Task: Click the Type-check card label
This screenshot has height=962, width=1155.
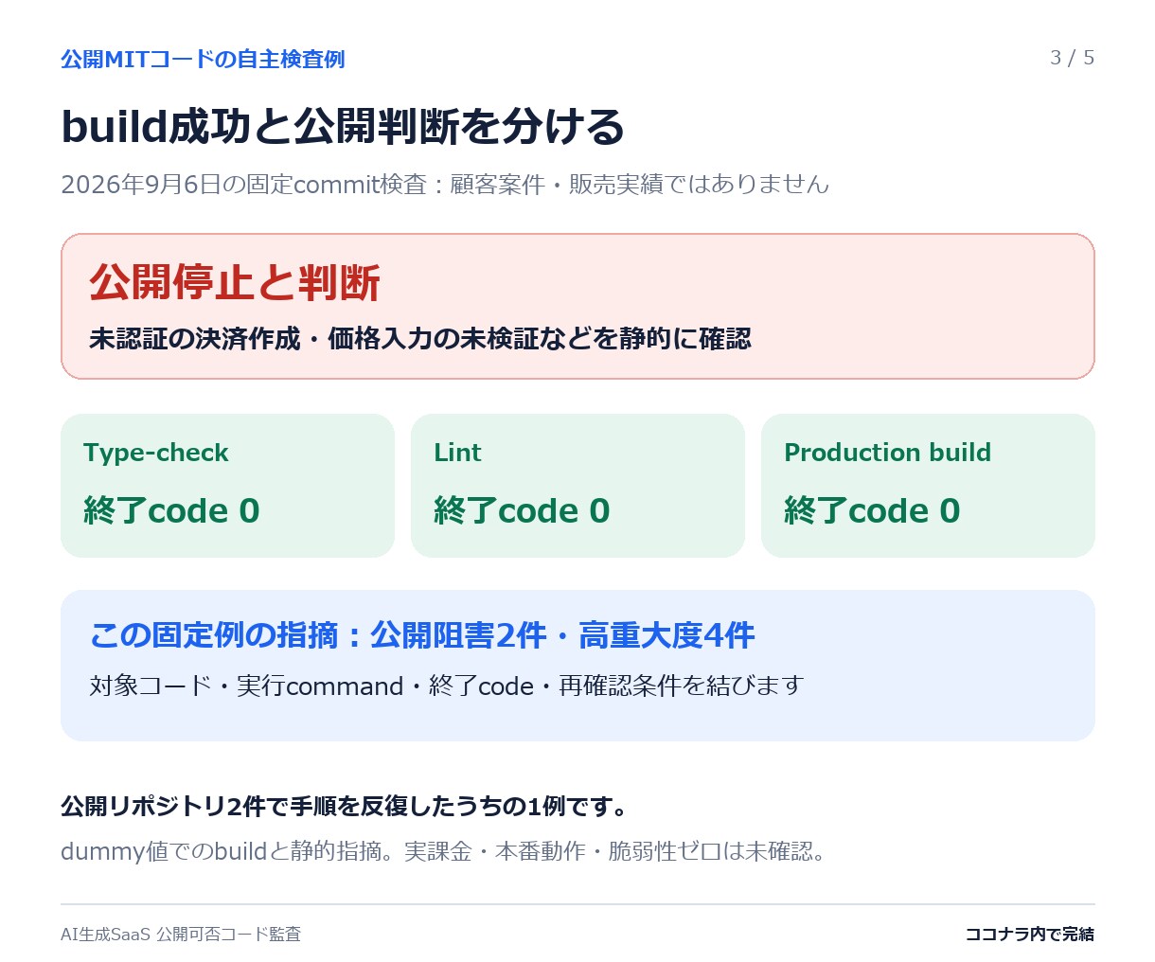Action: tap(156, 453)
